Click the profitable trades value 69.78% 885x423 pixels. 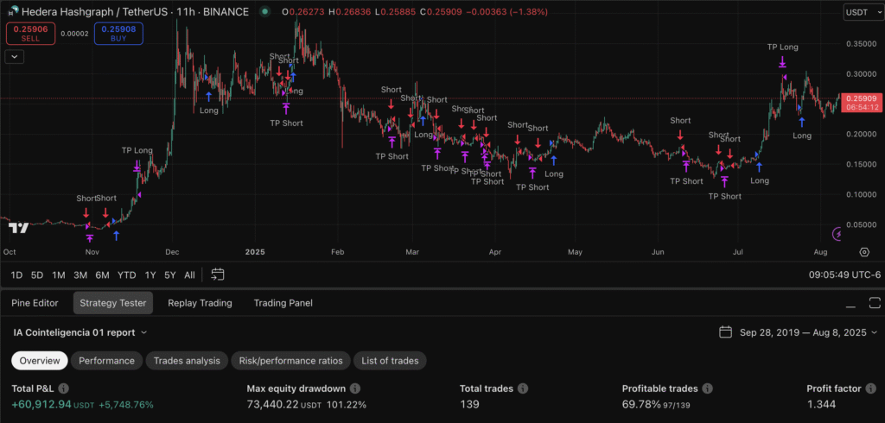tap(641, 404)
